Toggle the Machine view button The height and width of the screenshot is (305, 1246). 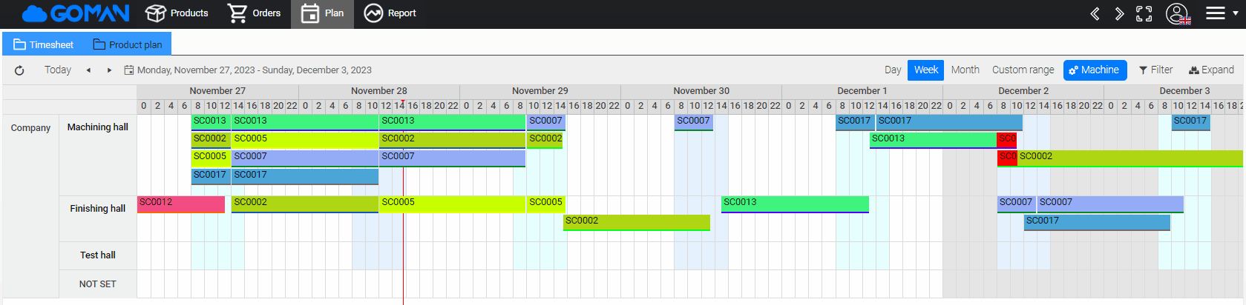(1095, 70)
